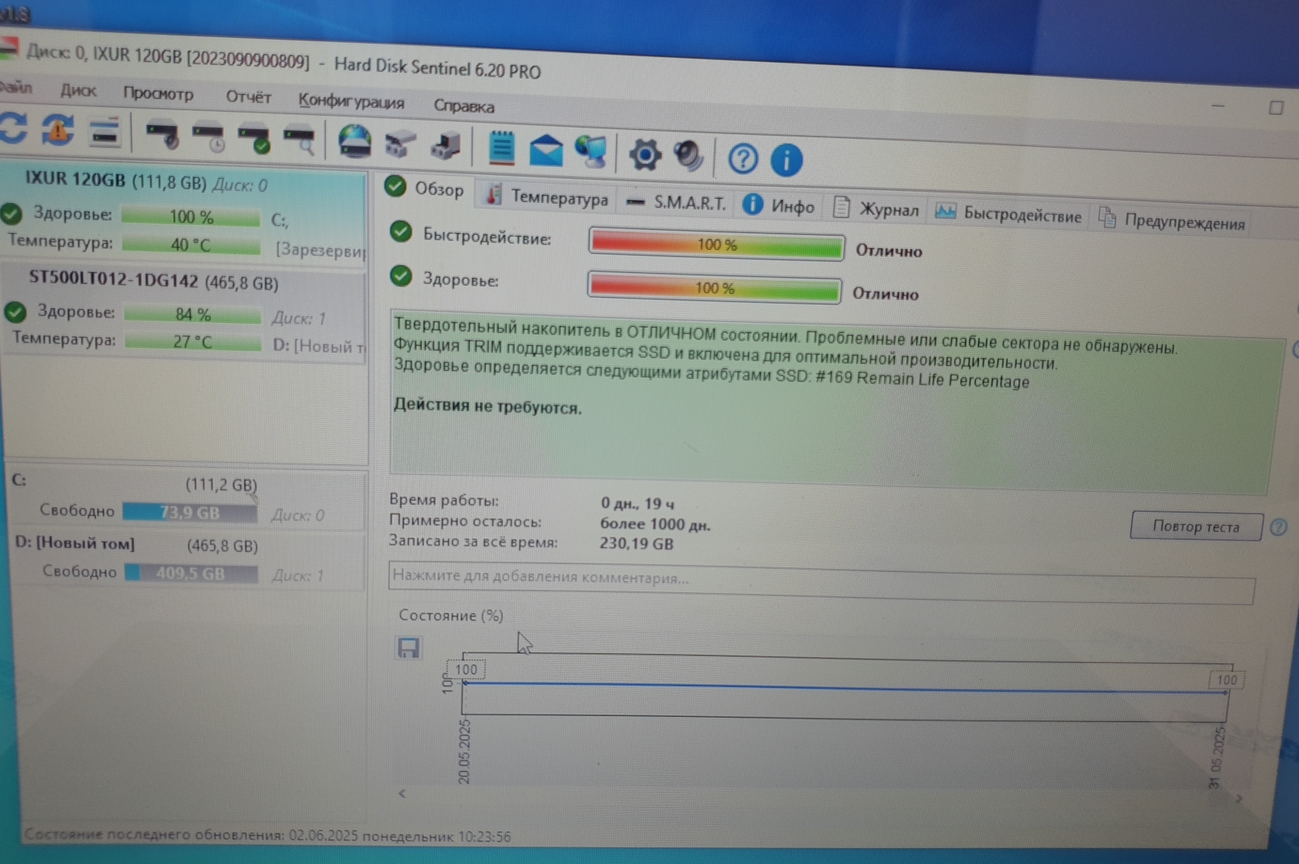
Task: Click the Повтор теста button
Action: (x=1196, y=526)
